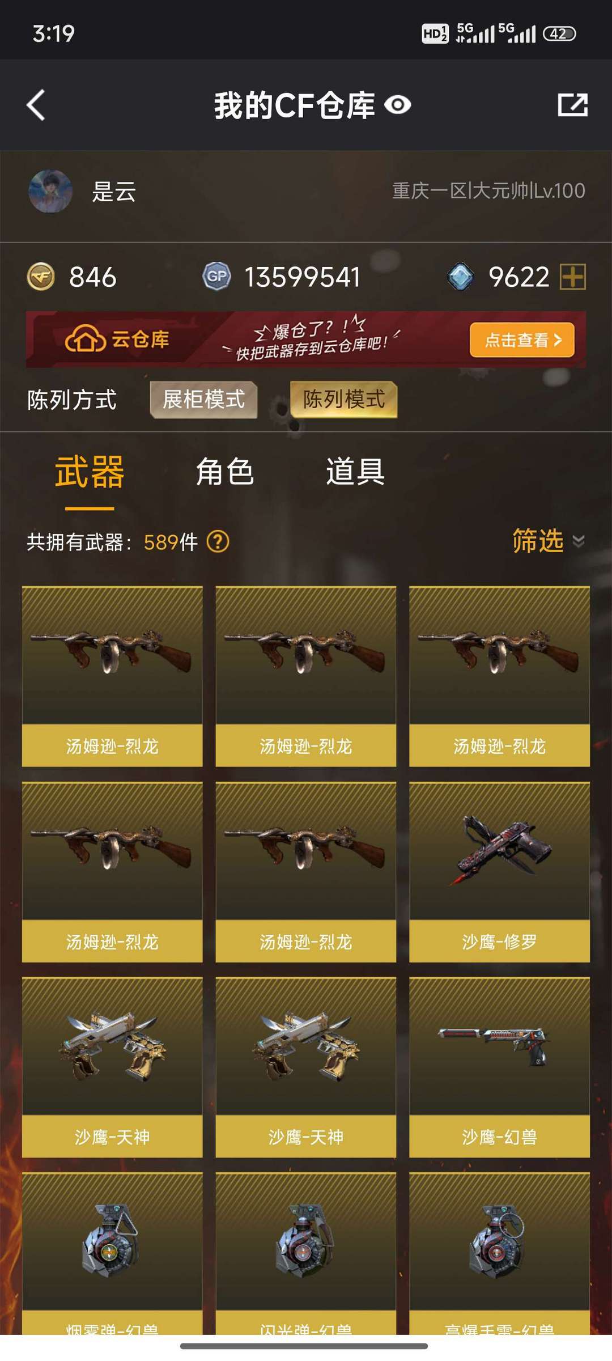
Task: Open the 沙鹰-幻兽 weapon thumbnail
Action: (x=499, y=1067)
